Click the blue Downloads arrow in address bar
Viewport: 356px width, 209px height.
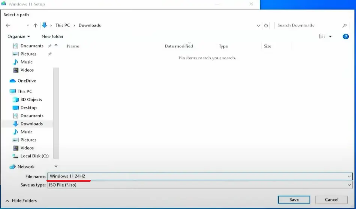click(x=45, y=25)
